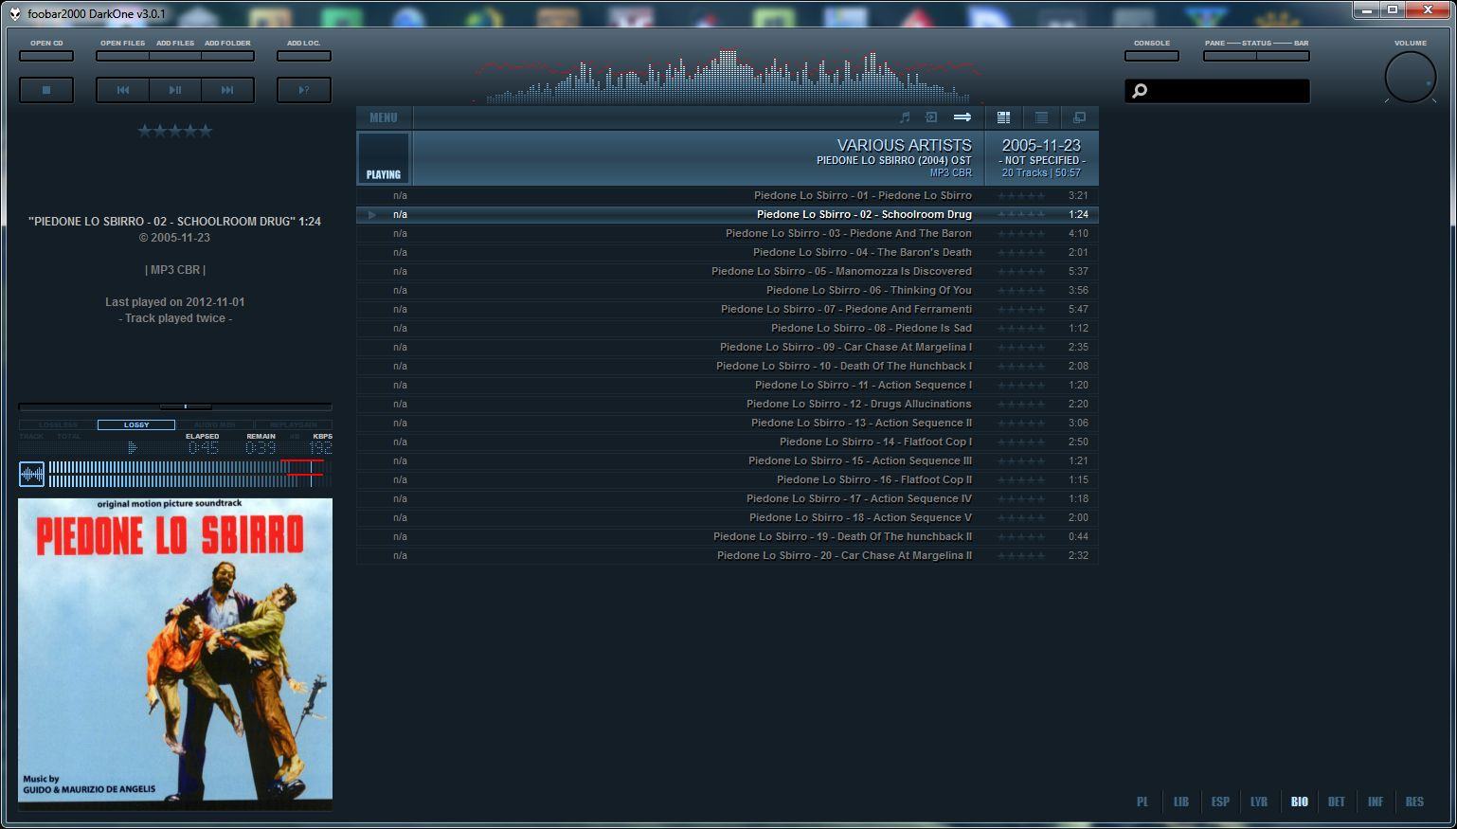
Task: Select track 14 - Flatfoot Cop I
Action: pos(728,442)
